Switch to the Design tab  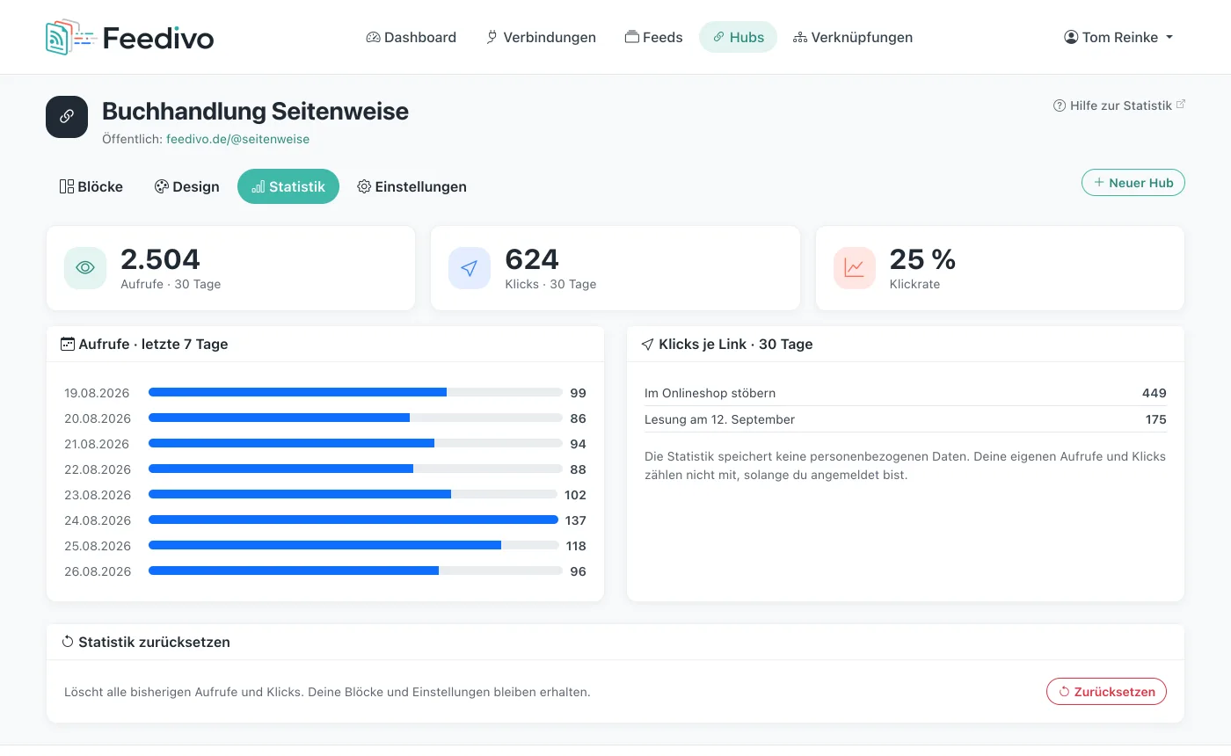(x=186, y=186)
